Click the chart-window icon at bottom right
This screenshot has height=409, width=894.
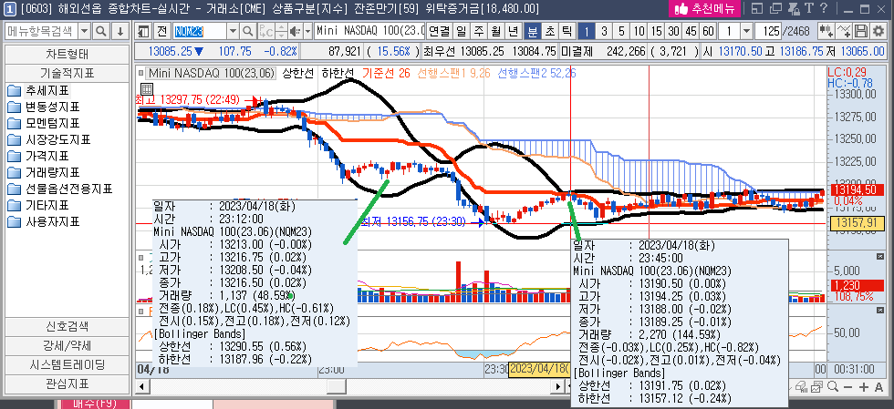[x=816, y=387]
